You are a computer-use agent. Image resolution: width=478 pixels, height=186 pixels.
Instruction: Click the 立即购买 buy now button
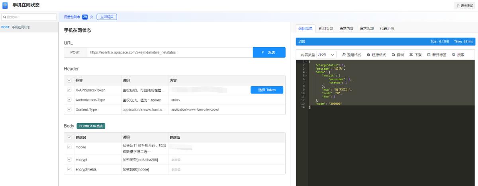click(106, 17)
